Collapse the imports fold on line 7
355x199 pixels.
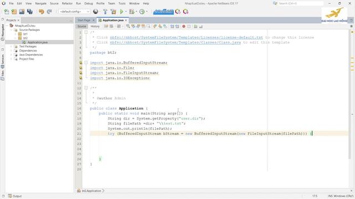[86, 62]
